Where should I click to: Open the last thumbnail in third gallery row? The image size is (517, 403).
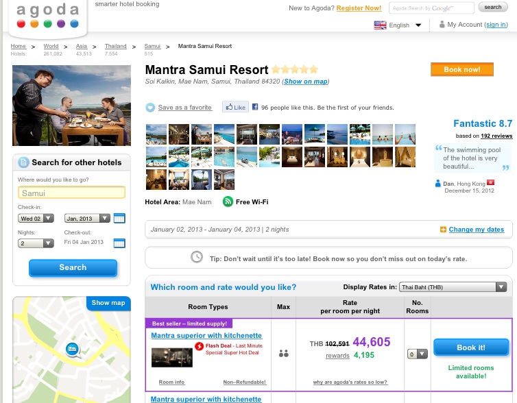click(x=224, y=180)
